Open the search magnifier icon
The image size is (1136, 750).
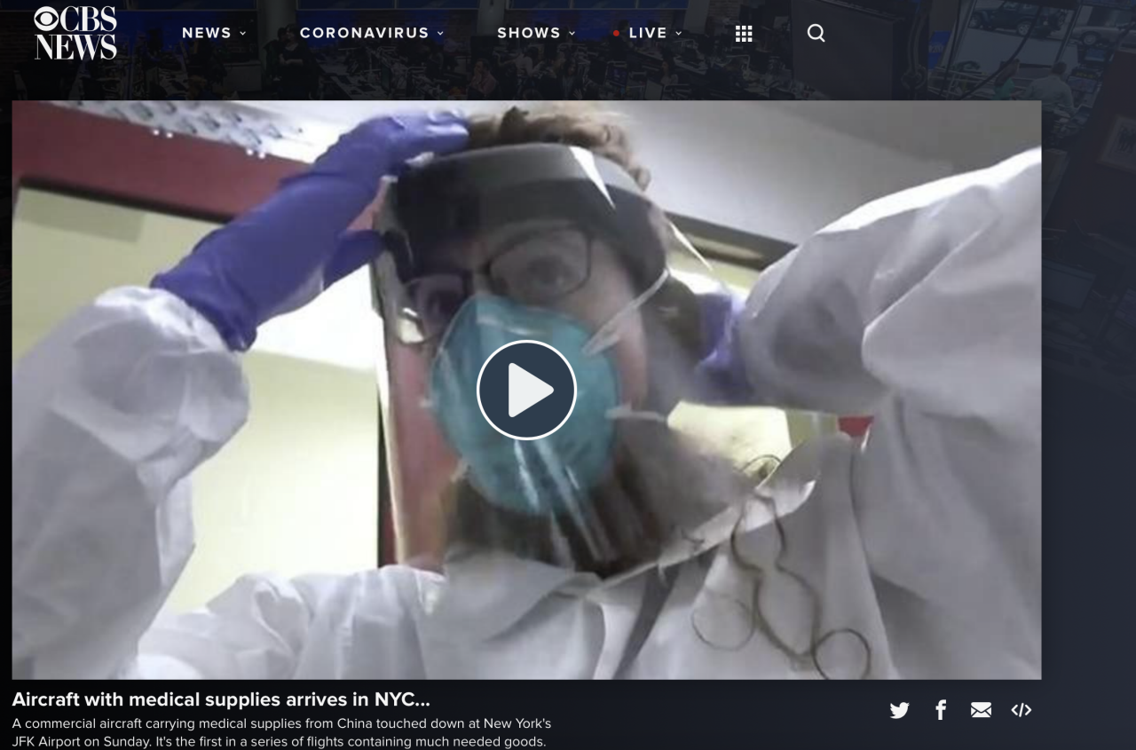click(x=816, y=33)
